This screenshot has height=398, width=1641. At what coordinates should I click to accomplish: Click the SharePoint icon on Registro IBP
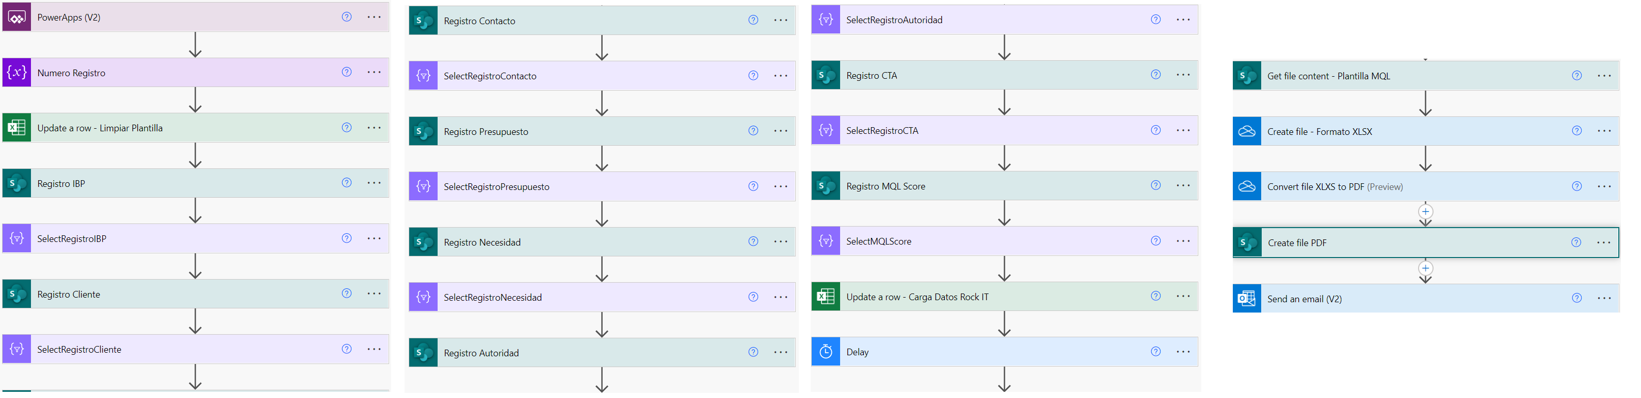(17, 183)
